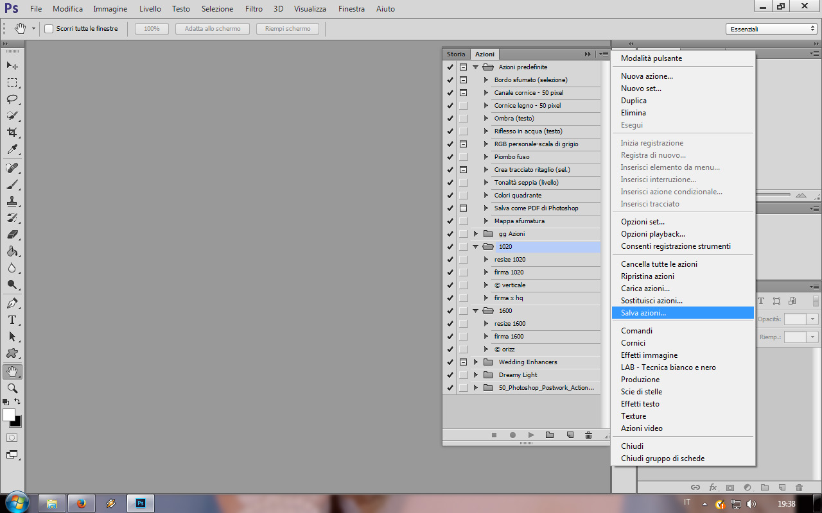
Task: Select the Type tool
Action: [x=12, y=320]
